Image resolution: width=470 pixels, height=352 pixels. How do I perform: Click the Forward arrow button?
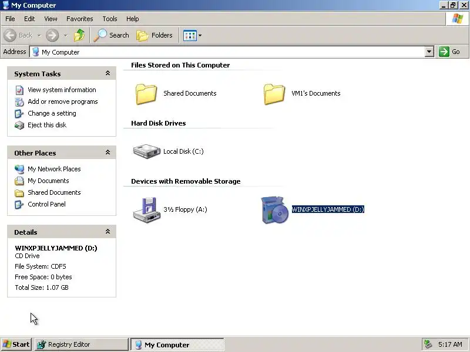52,35
